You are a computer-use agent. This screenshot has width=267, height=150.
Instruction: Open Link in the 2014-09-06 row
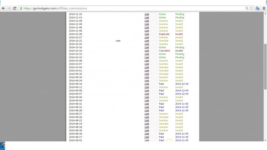(x=147, y=97)
